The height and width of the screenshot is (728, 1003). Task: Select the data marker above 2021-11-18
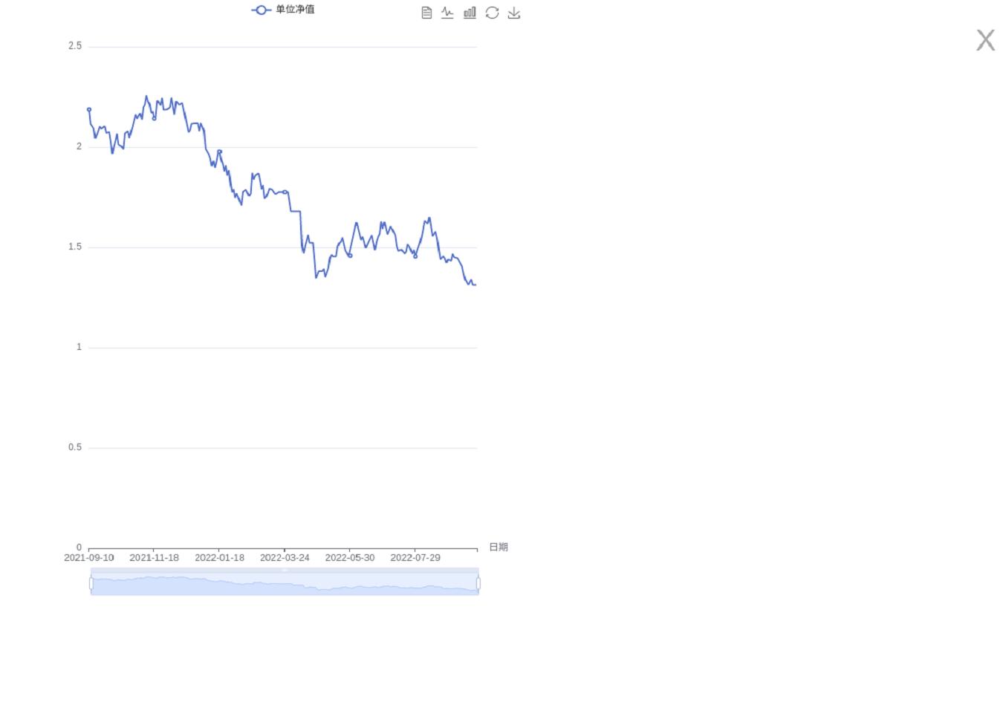pyautogui.click(x=155, y=118)
